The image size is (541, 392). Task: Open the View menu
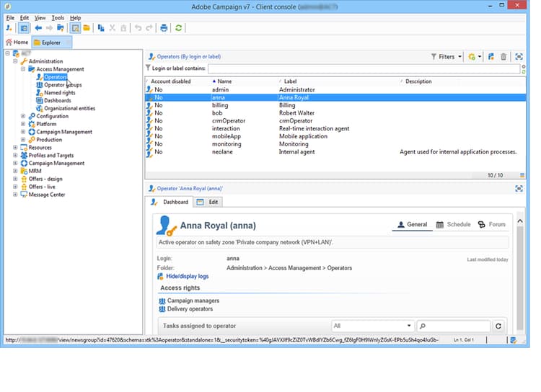pyautogui.click(x=40, y=17)
